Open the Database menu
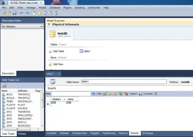This screenshot has width=193, height=137. point(55,7)
